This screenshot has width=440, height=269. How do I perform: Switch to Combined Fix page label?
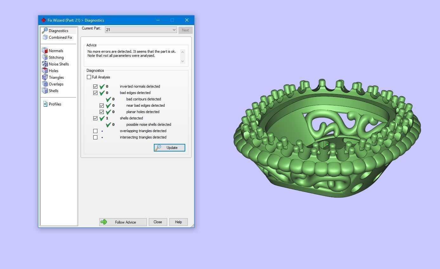60,37
